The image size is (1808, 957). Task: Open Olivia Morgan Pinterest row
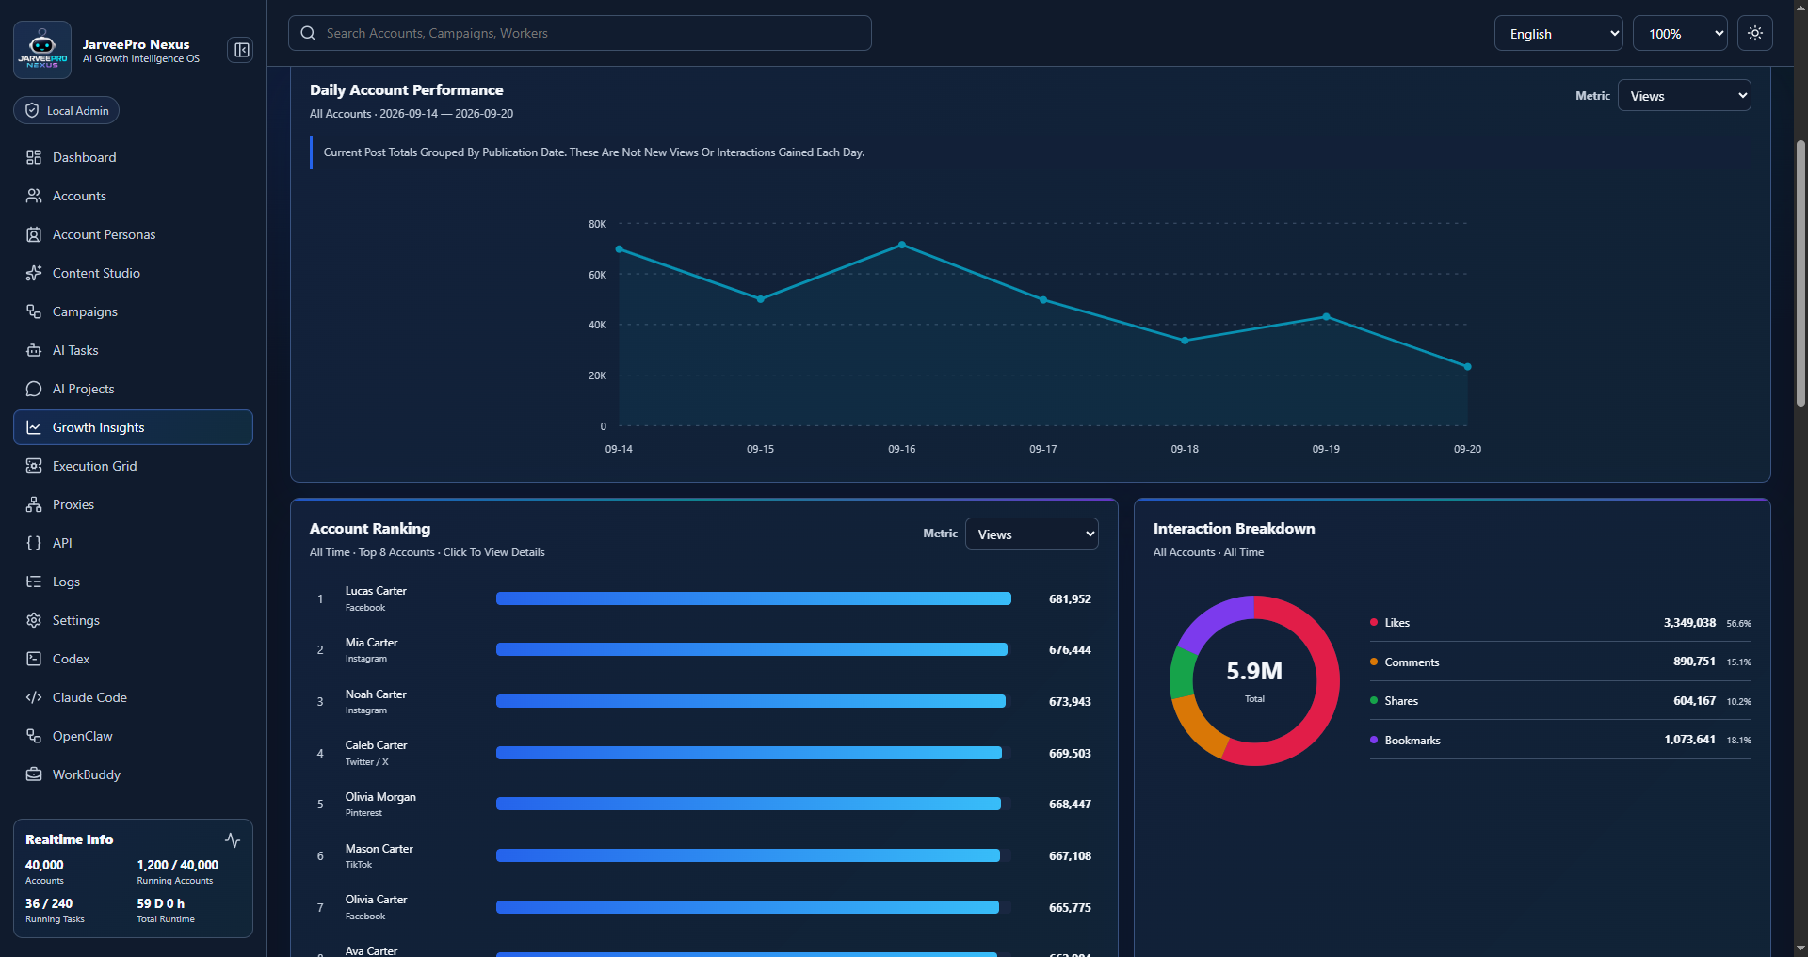pos(703,805)
